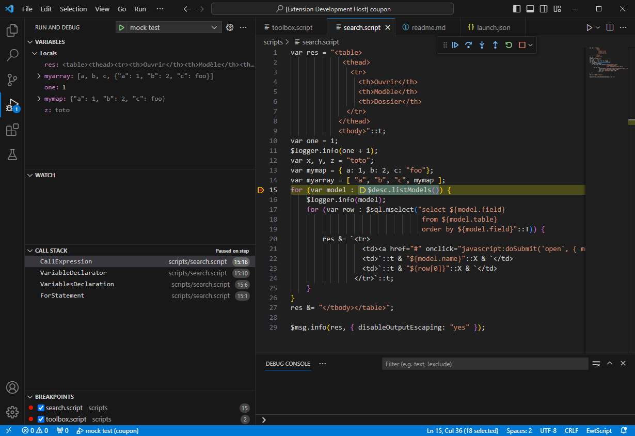Click mock test (coupon) in status bar
This screenshot has height=436, width=635.
tap(107, 430)
